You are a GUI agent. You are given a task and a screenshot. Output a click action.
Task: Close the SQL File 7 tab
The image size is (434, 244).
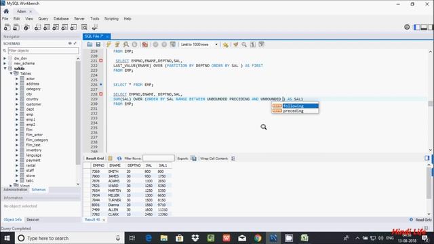107,37
